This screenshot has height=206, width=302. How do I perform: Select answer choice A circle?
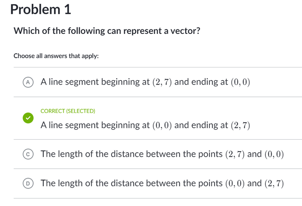pos(28,82)
